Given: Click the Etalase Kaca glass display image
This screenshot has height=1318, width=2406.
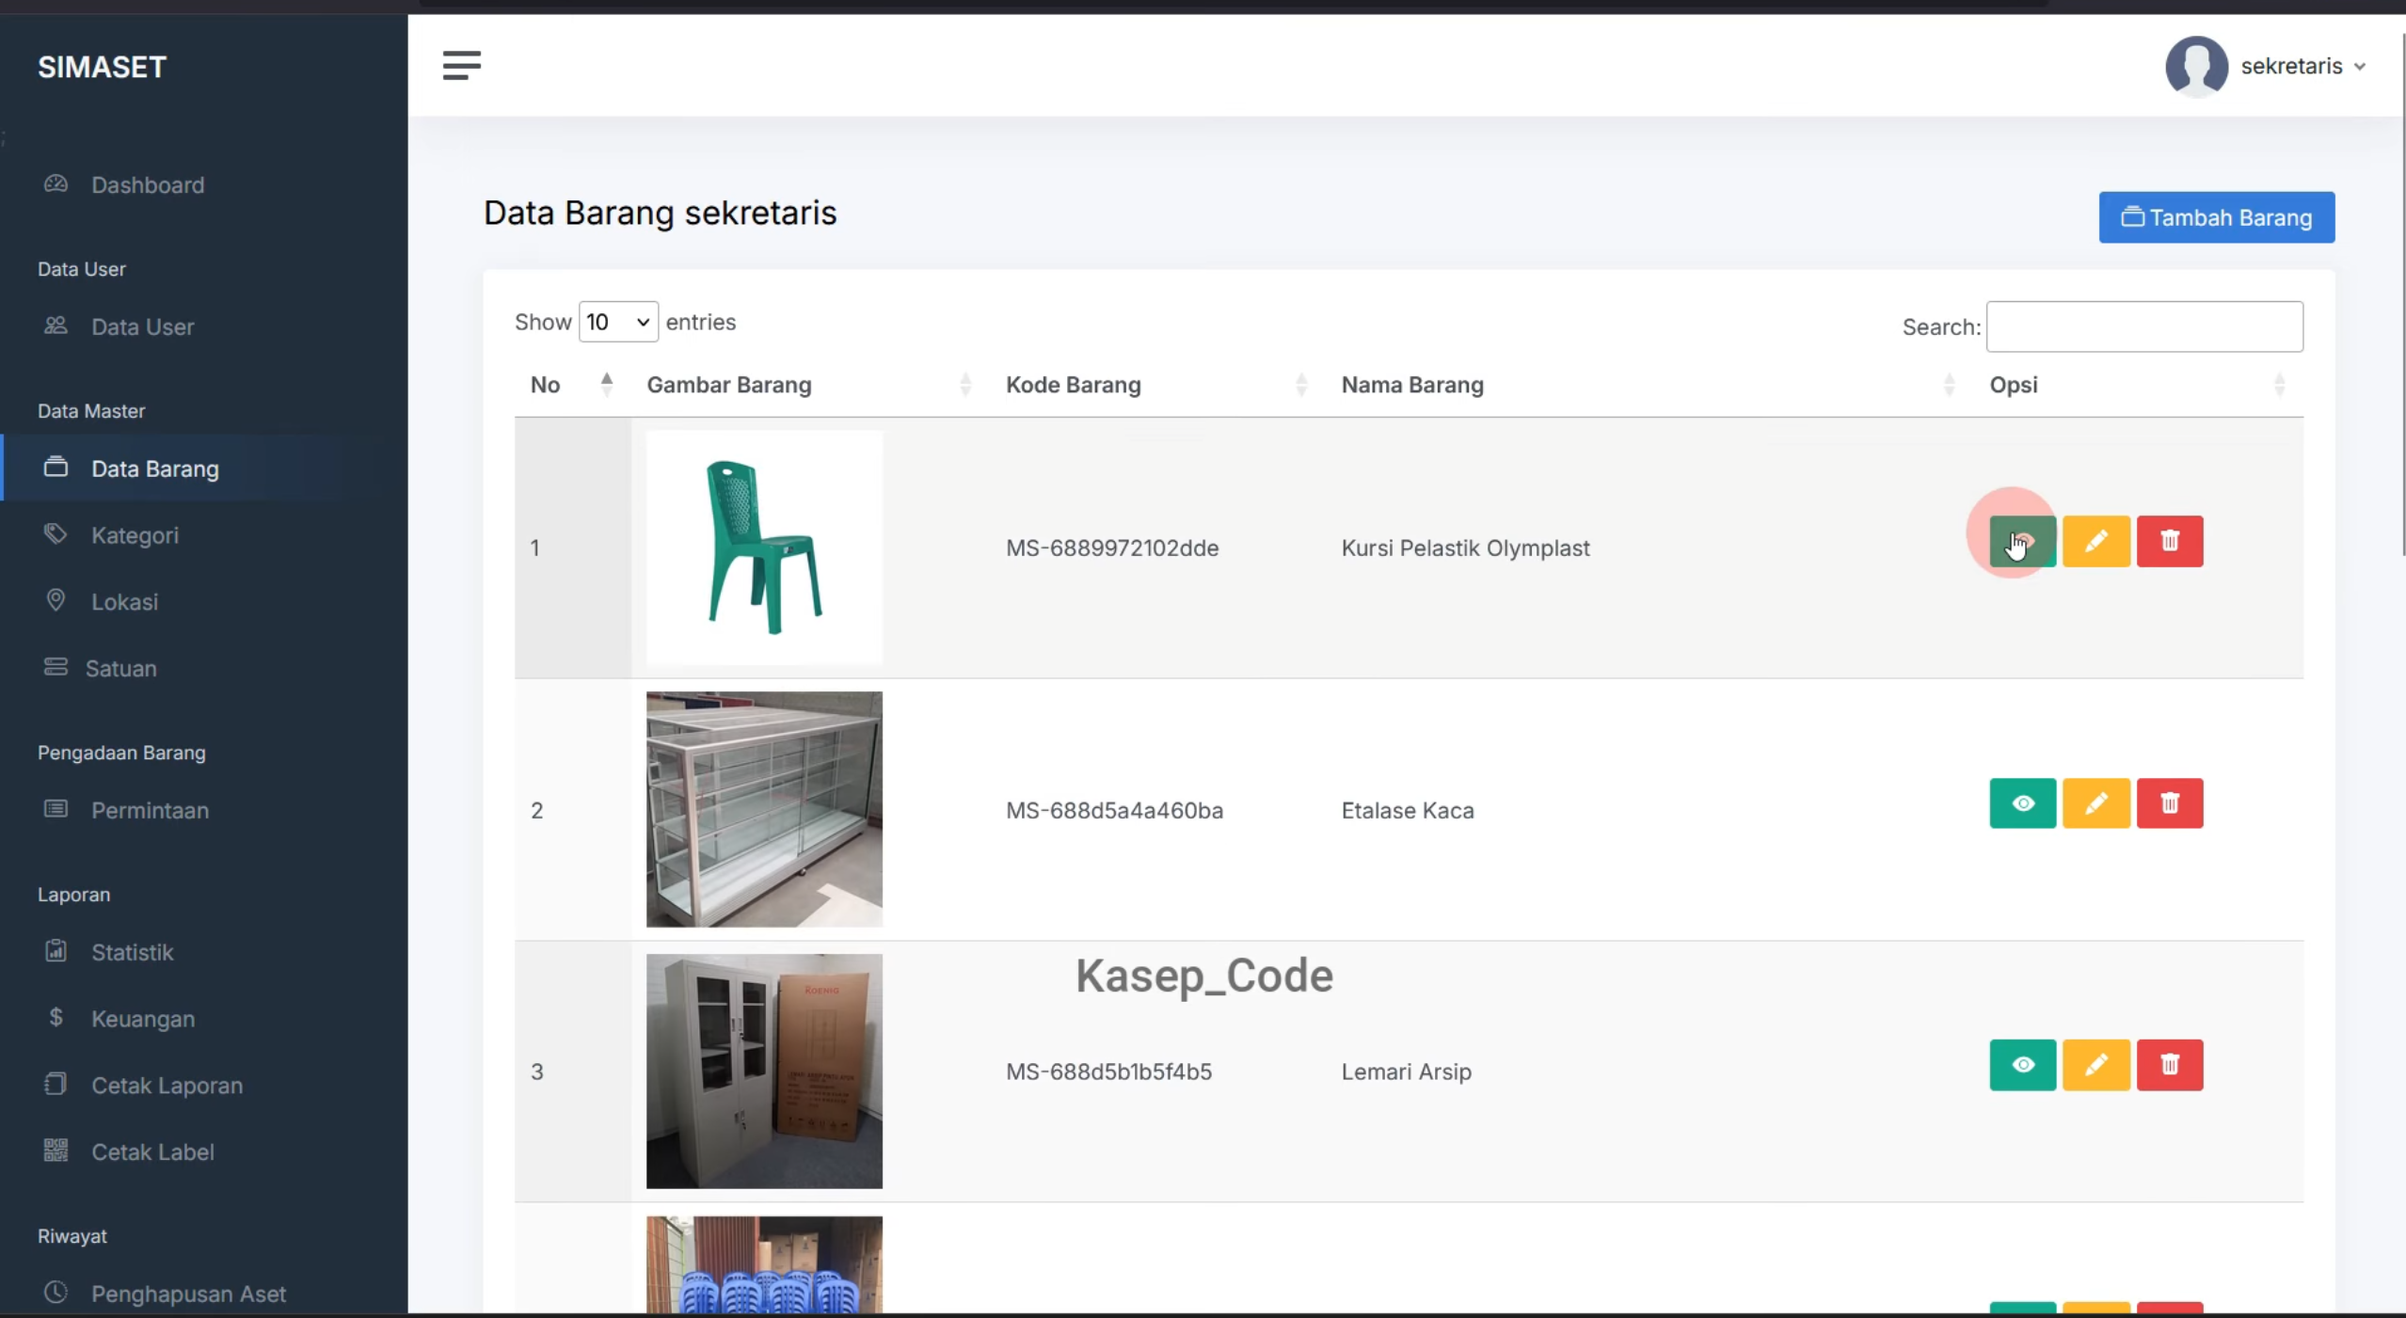Looking at the screenshot, I should [764, 809].
